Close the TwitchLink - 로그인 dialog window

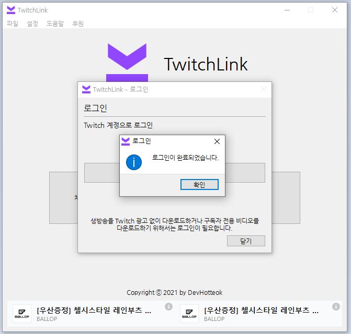pos(264,90)
